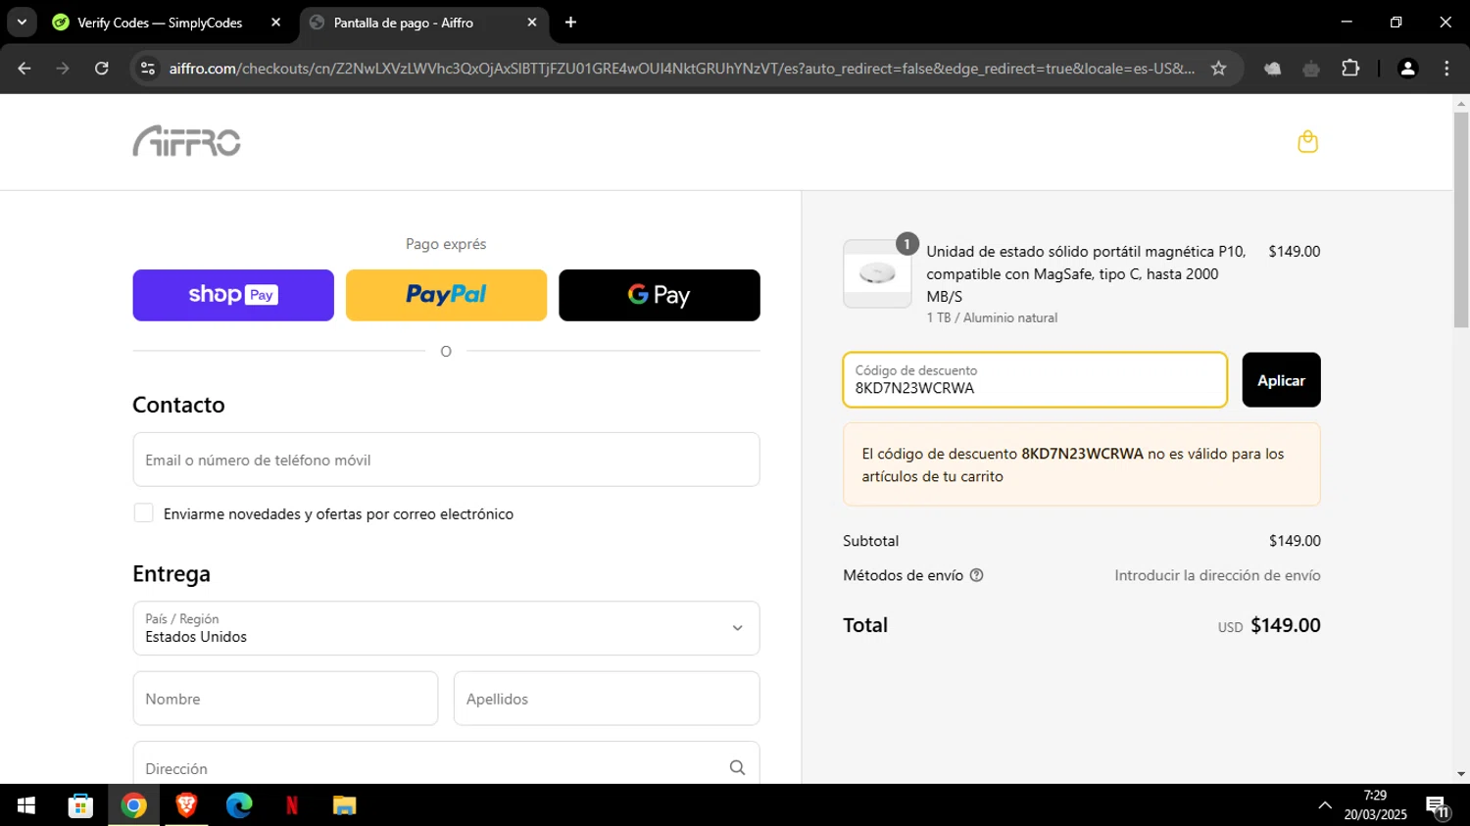Screen dimensions: 1470x826
Task: Click the greyed extension icon beside Extensions
Action: (1311, 69)
